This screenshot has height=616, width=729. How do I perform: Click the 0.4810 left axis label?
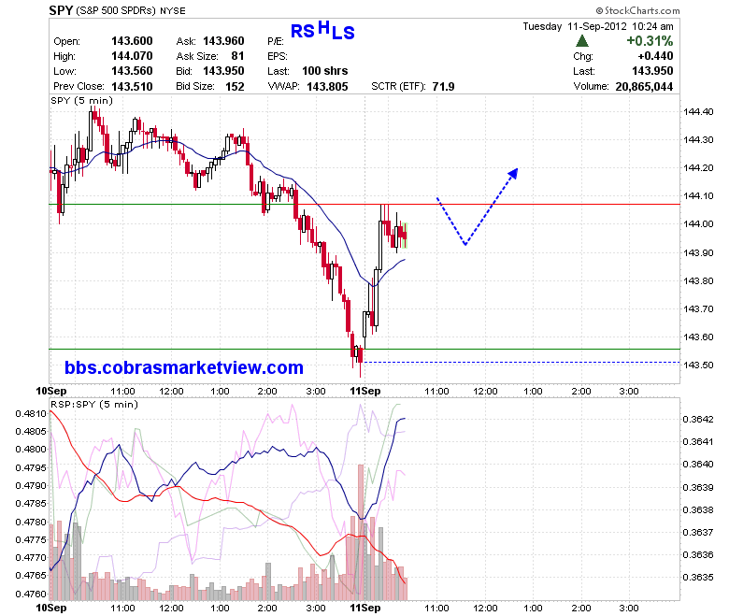31,413
